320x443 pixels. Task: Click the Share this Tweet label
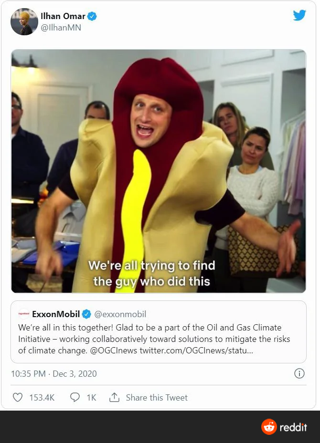click(x=157, y=397)
